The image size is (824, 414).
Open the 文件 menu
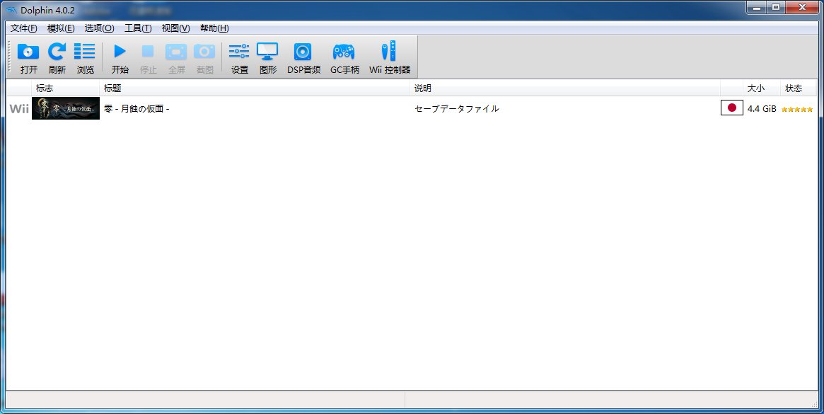pos(22,28)
